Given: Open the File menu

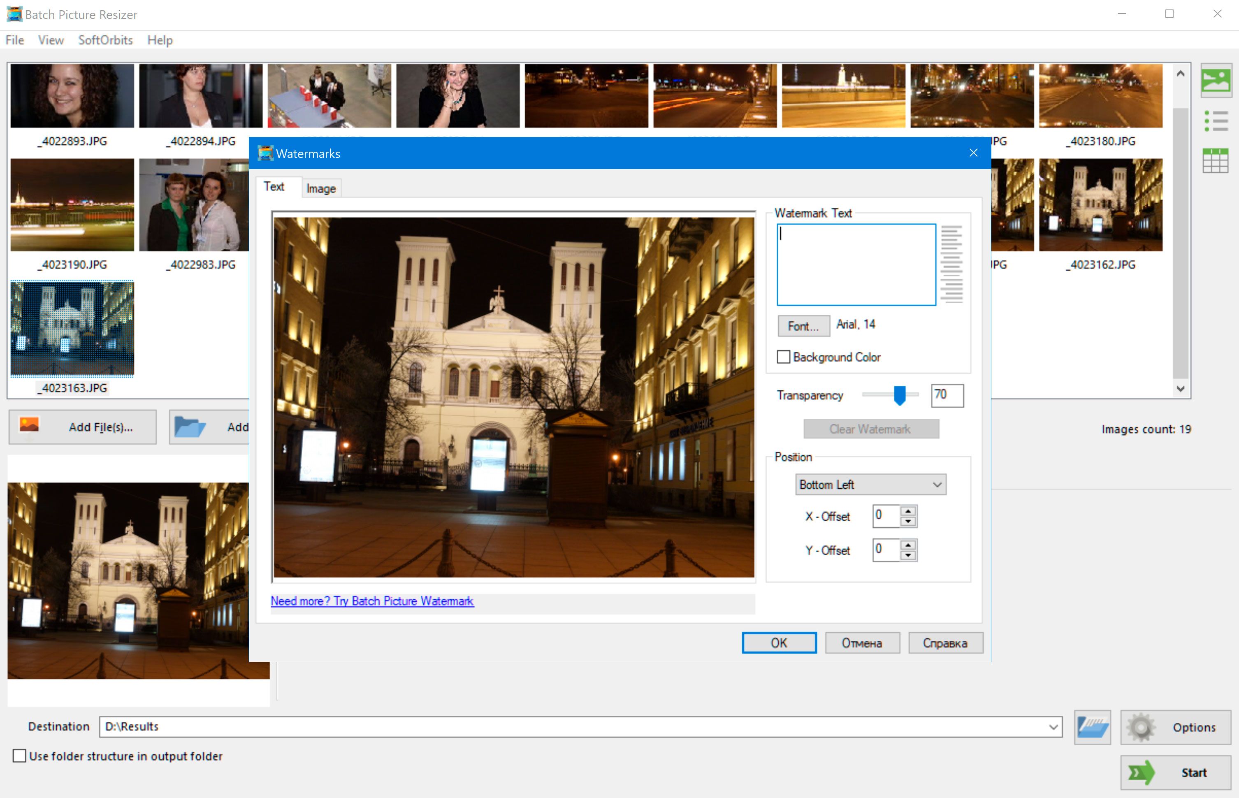Looking at the screenshot, I should coord(15,41).
